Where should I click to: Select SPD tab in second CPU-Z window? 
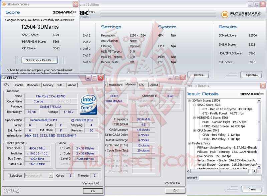142,85
